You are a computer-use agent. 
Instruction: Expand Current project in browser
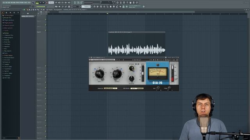8,16
